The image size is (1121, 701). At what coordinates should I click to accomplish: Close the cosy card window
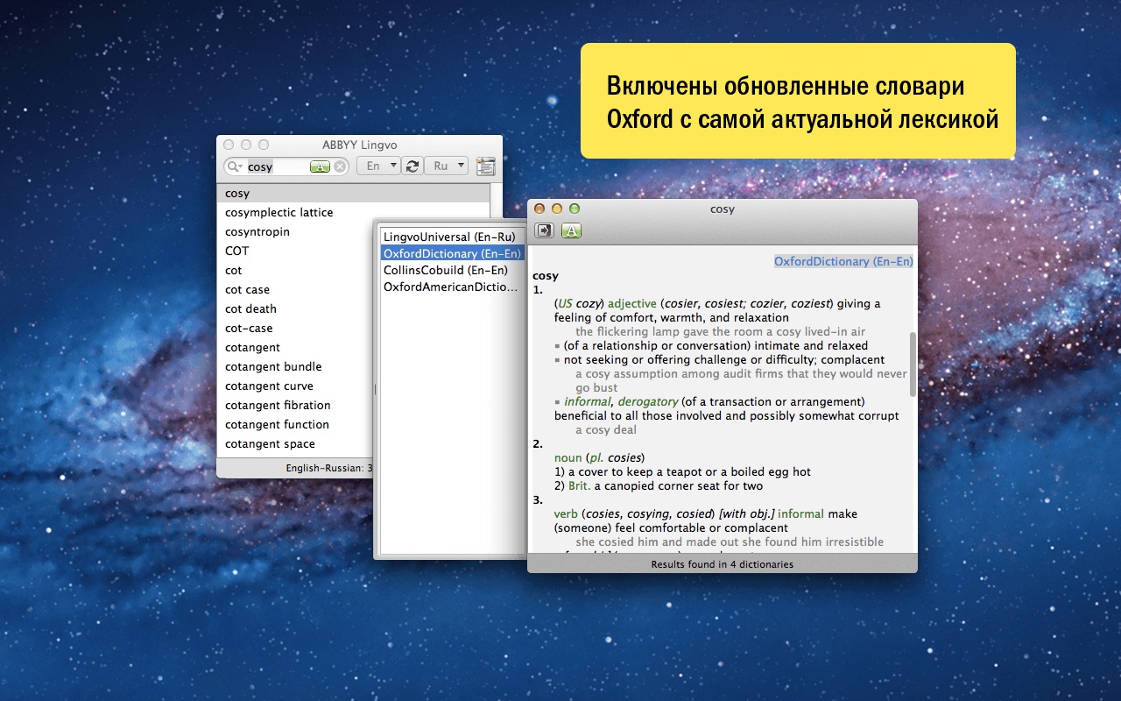[x=539, y=209]
